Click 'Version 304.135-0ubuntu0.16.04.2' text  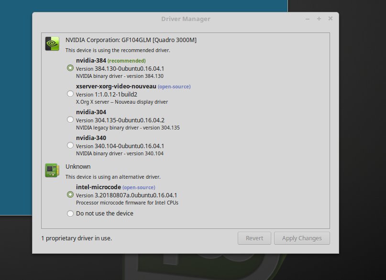pos(120,120)
